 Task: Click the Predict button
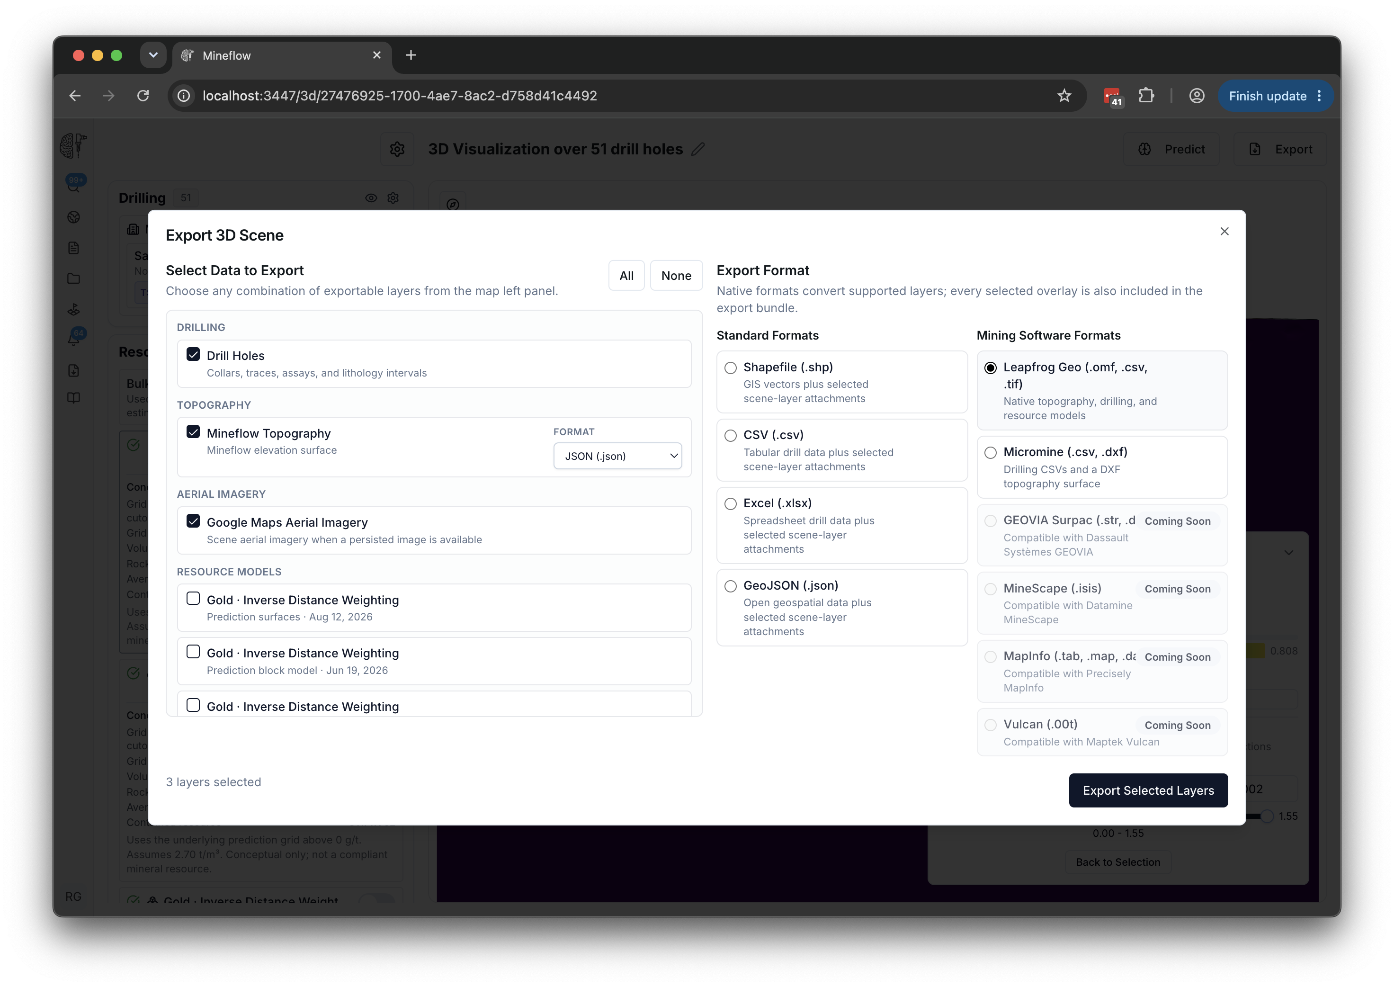click(1171, 149)
